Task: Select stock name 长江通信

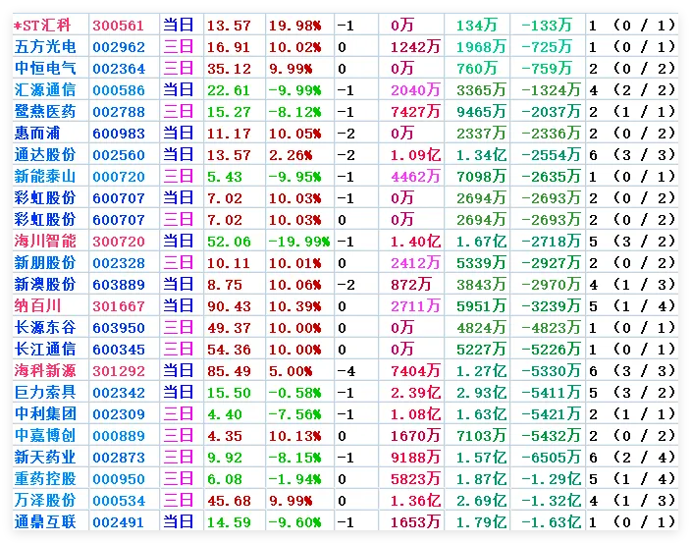Action: click(x=45, y=350)
